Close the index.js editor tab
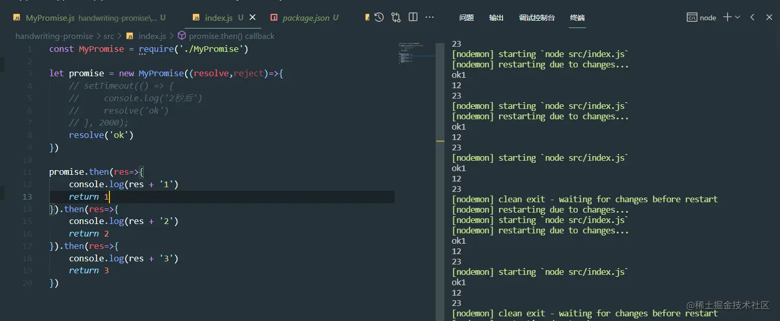 click(x=253, y=17)
